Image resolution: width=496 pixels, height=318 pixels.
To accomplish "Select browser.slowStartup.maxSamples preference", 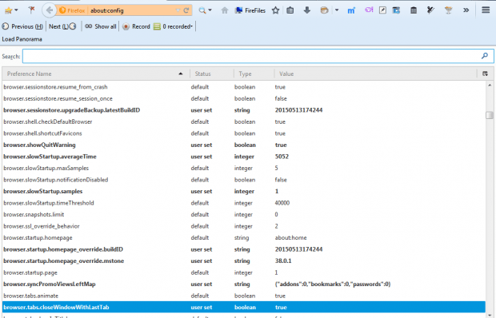I will click(244, 169).
